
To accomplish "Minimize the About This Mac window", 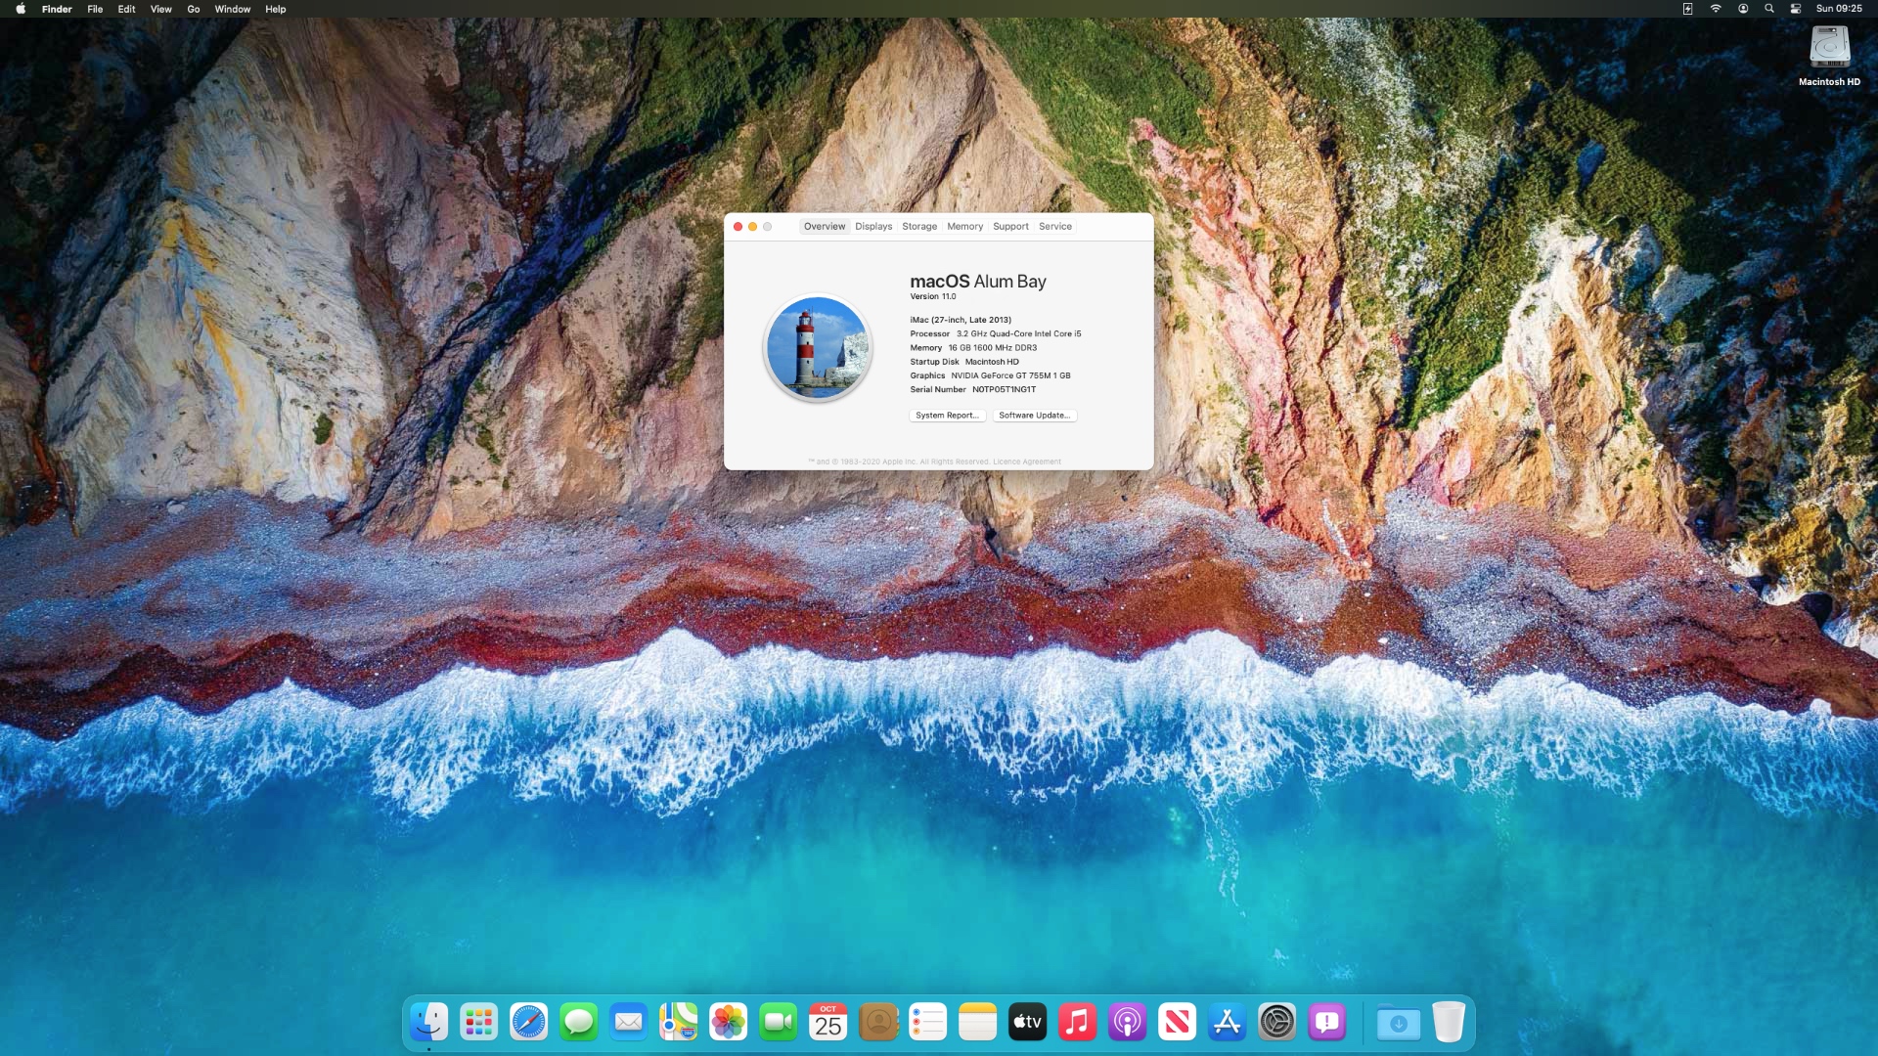I will coord(753,226).
